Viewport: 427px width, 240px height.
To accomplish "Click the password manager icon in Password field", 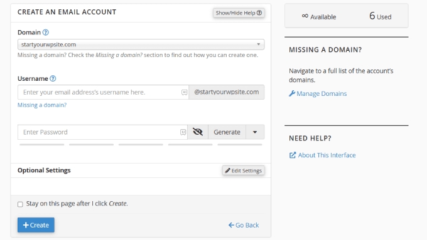I will click(x=183, y=132).
